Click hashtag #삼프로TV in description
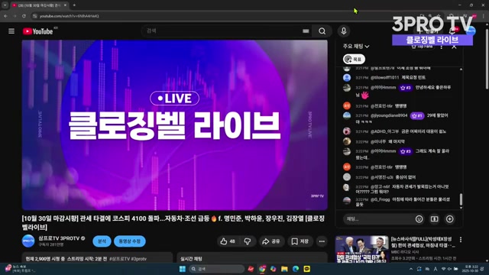489x275 pixels. (120, 259)
